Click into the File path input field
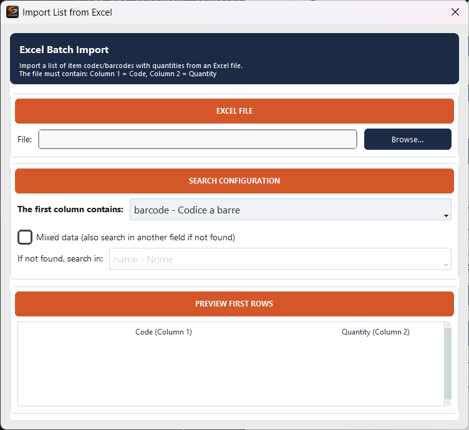The width and height of the screenshot is (469, 430). pyautogui.click(x=198, y=139)
